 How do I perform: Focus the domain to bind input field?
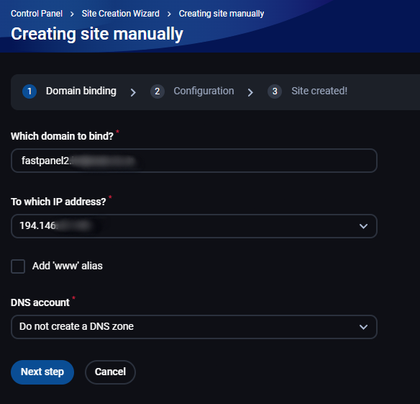click(194, 161)
